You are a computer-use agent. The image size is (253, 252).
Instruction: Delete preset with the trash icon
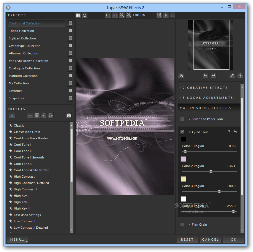37,115
